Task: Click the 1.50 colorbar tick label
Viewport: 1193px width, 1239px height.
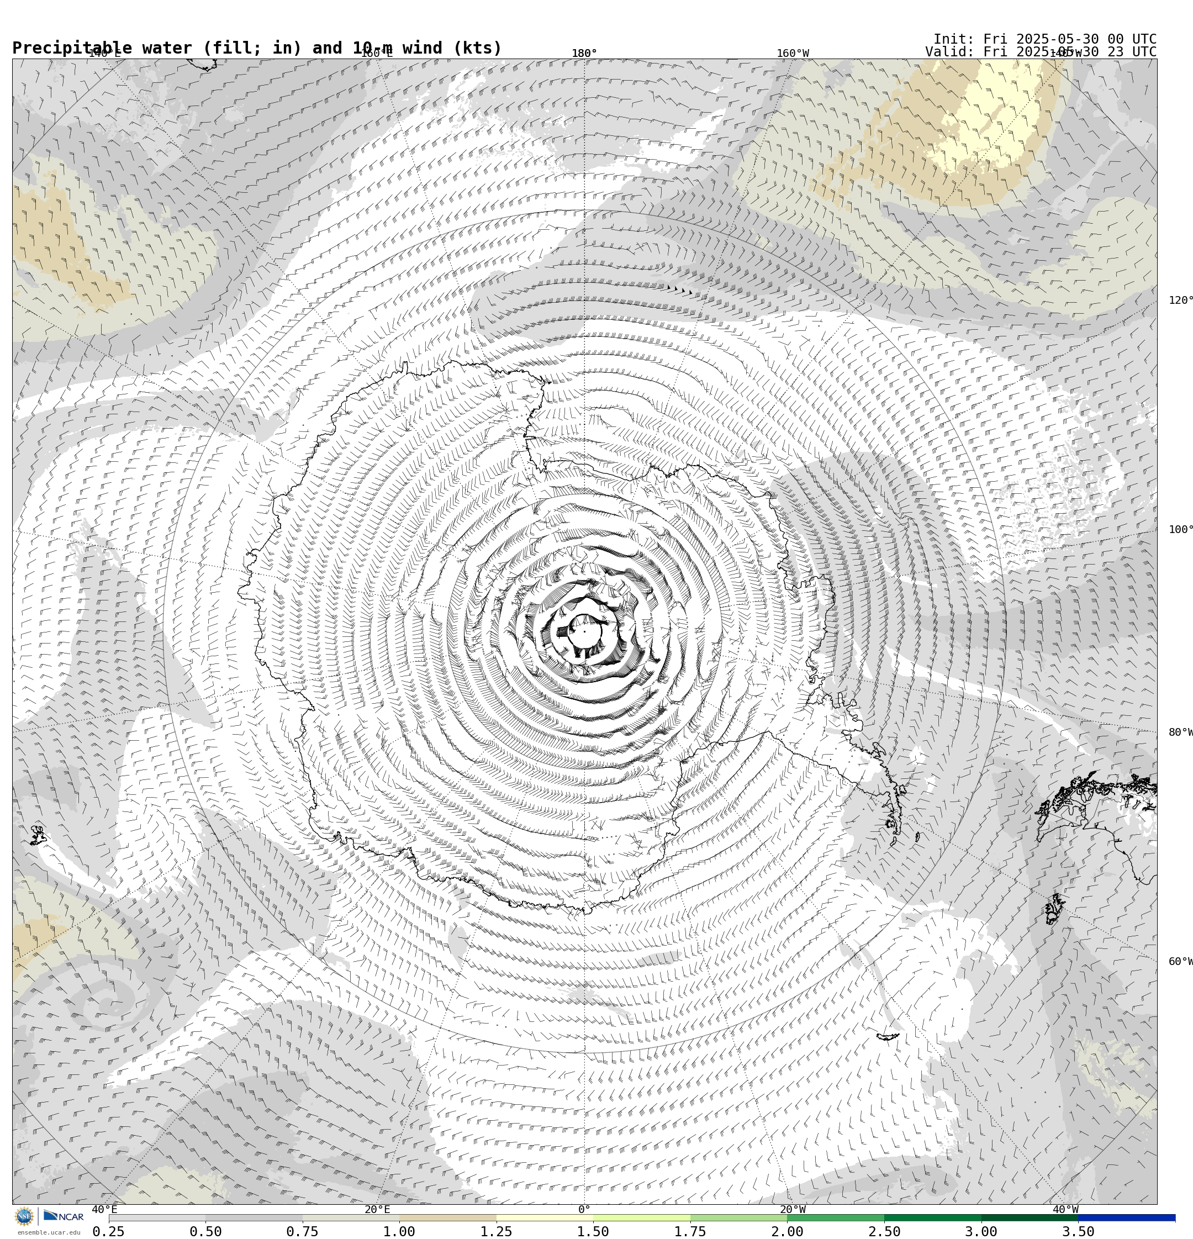Action: [593, 1231]
